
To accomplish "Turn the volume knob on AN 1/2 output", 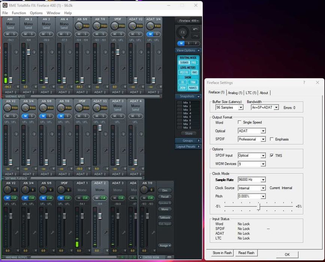I will click(7, 190).
